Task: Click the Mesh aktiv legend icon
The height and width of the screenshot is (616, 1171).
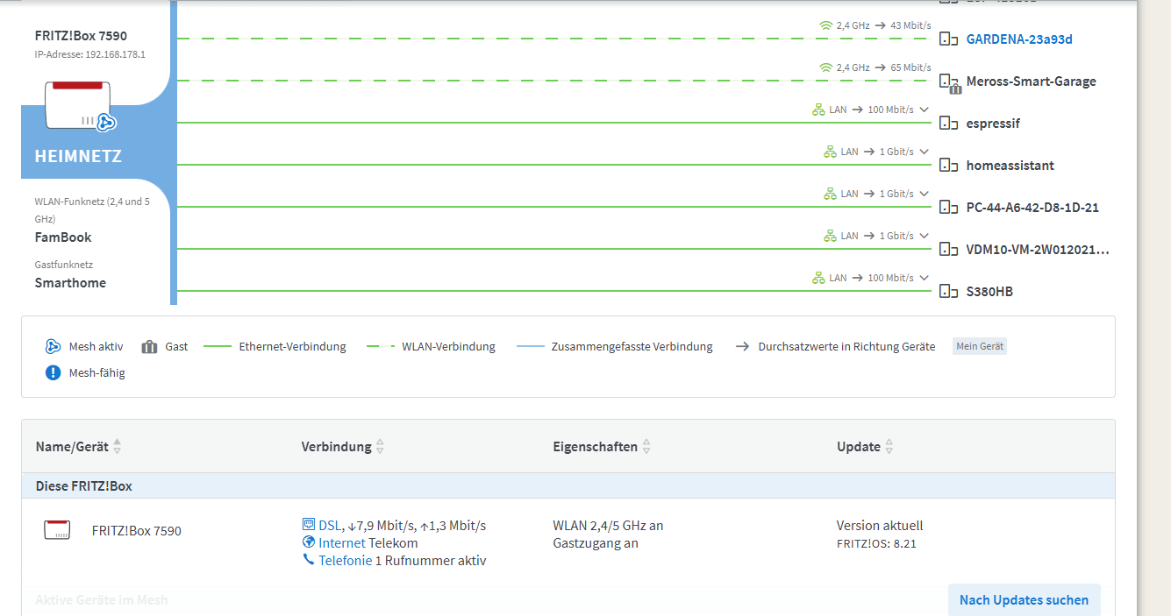Action: [53, 346]
